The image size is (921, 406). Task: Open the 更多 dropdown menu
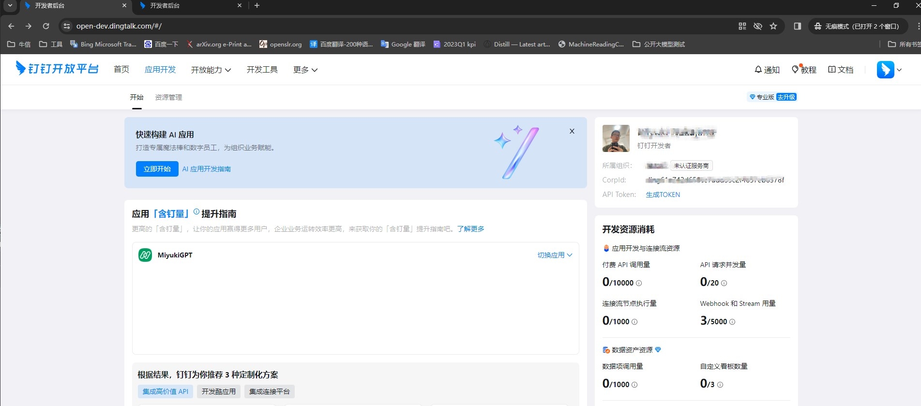pos(305,70)
